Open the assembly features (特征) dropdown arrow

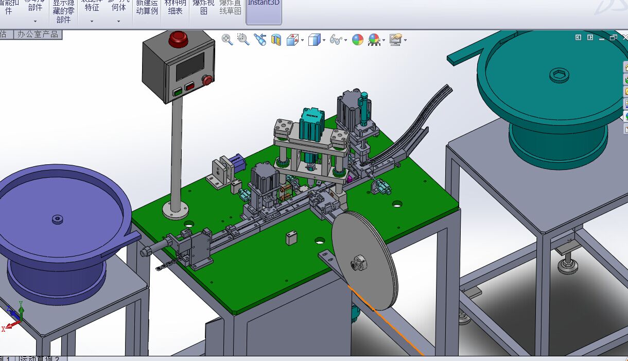tap(92, 22)
